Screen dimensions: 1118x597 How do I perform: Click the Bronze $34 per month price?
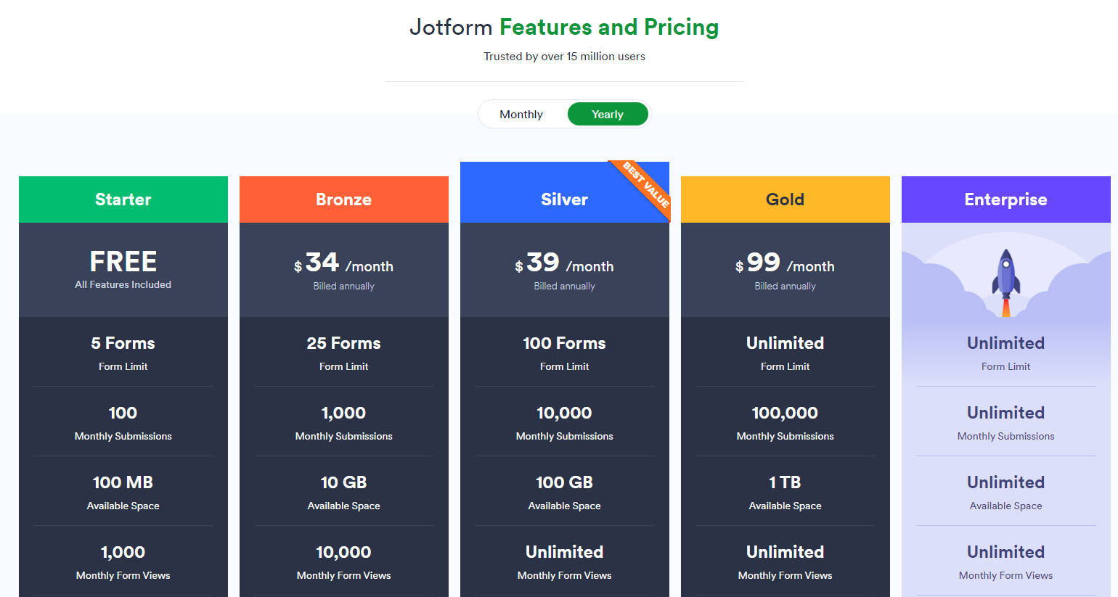(x=344, y=264)
